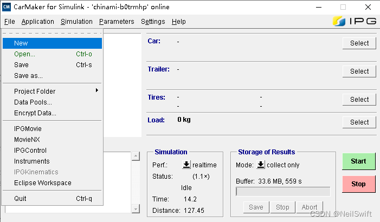Click the red Stop button

point(359,184)
